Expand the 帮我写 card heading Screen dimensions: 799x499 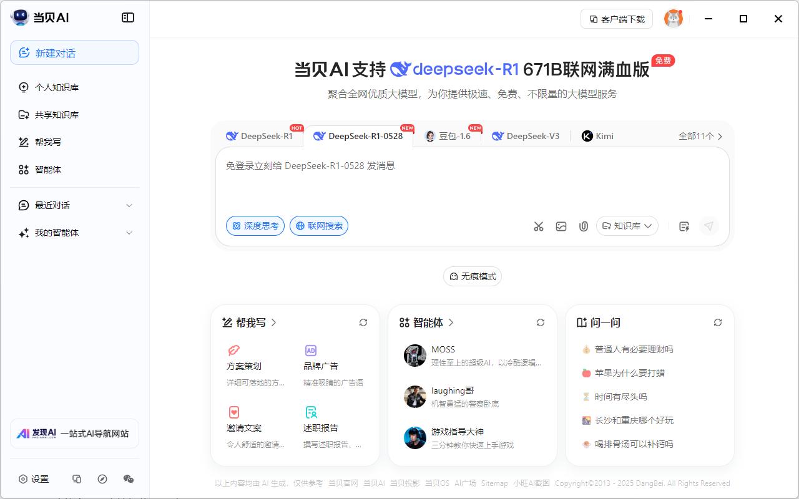pyautogui.click(x=250, y=322)
